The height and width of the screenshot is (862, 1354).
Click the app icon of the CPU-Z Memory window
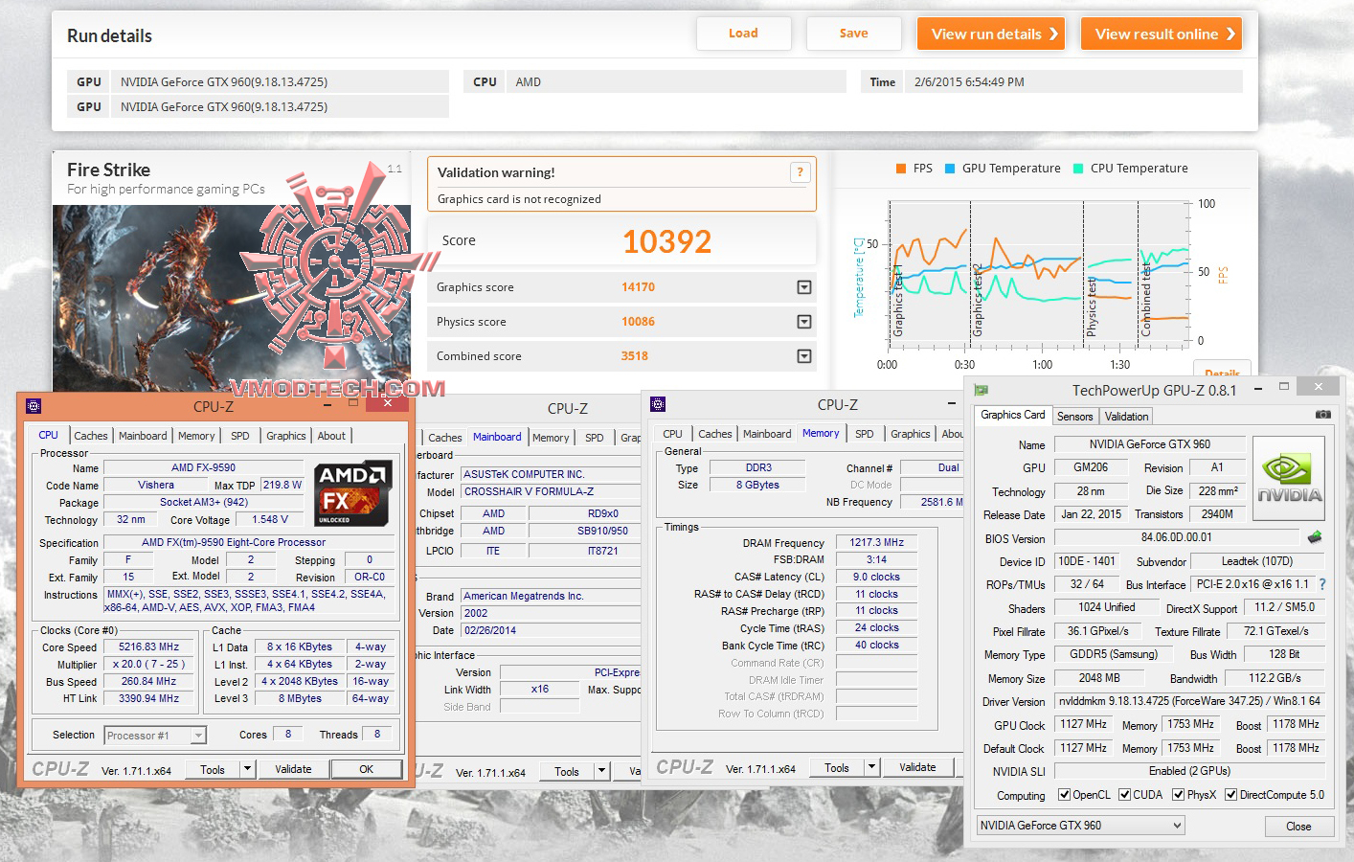click(x=658, y=404)
